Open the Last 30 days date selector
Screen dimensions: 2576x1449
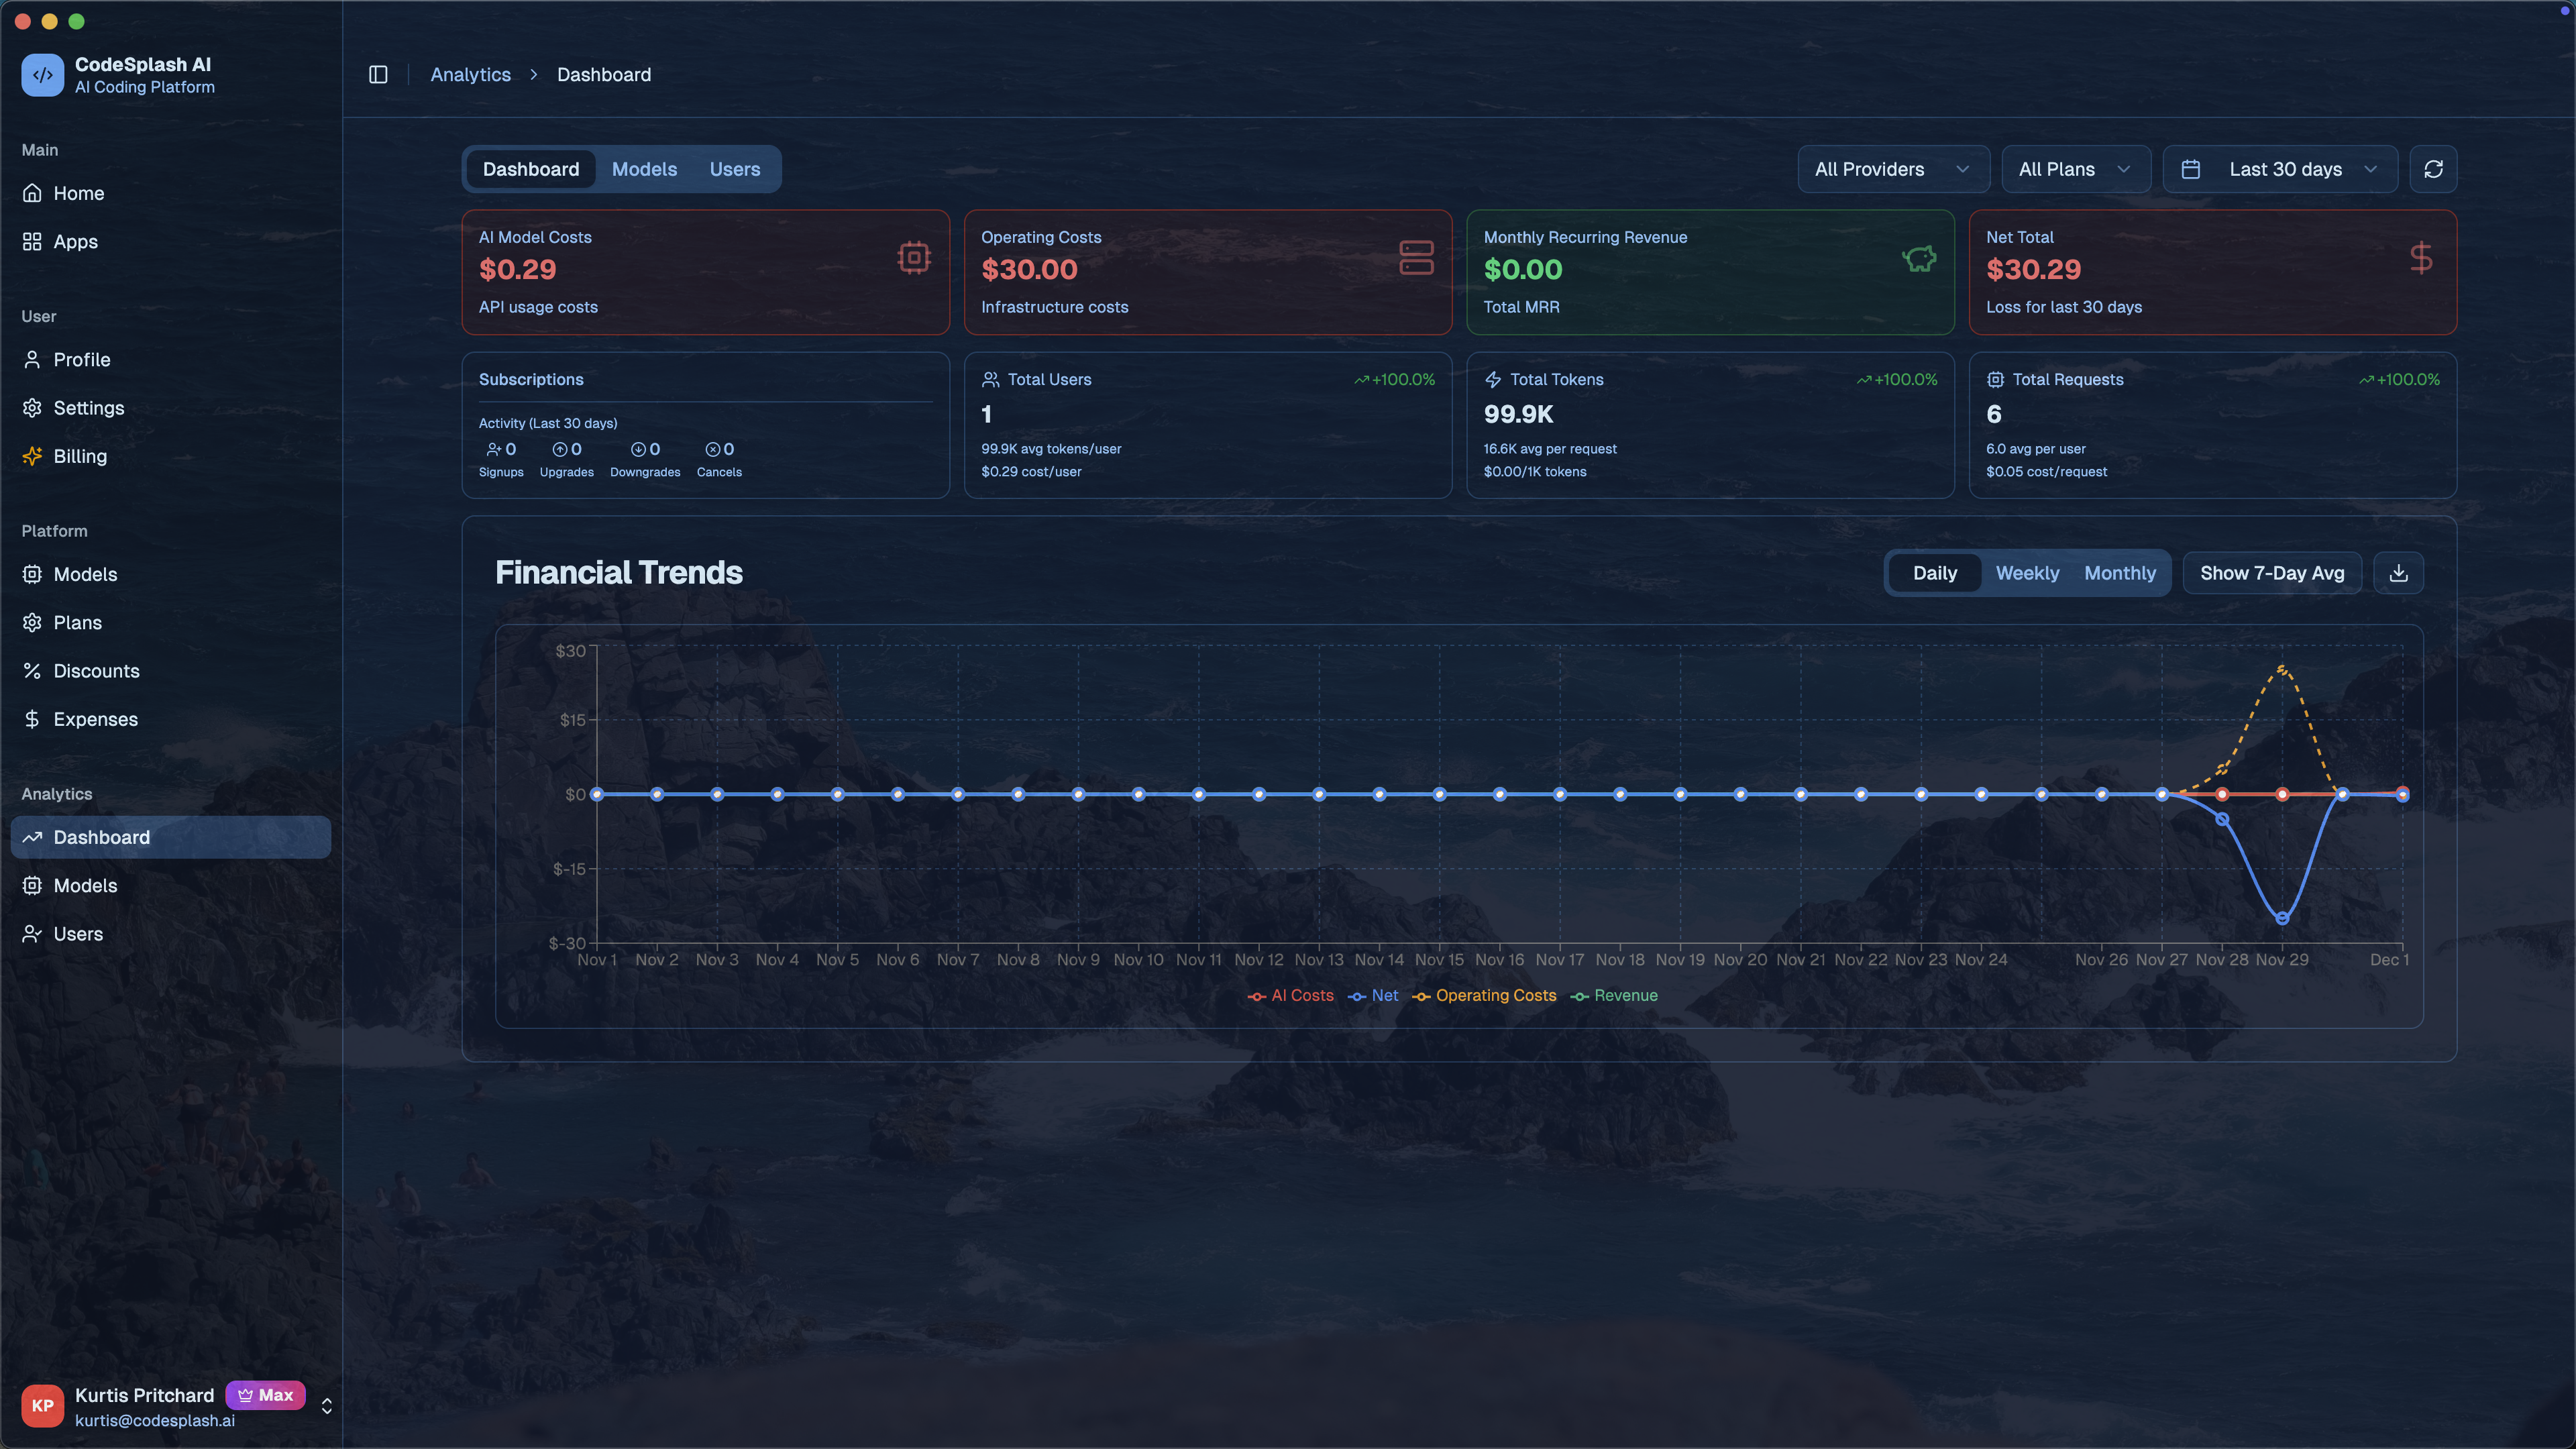coord(2280,169)
